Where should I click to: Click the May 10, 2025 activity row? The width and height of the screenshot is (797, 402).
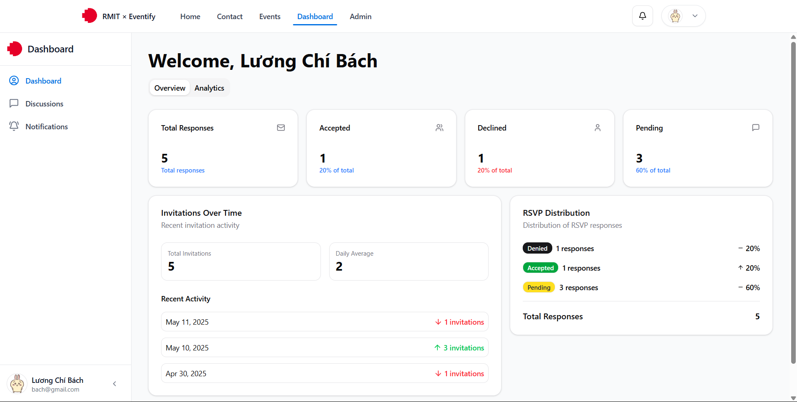coord(324,348)
